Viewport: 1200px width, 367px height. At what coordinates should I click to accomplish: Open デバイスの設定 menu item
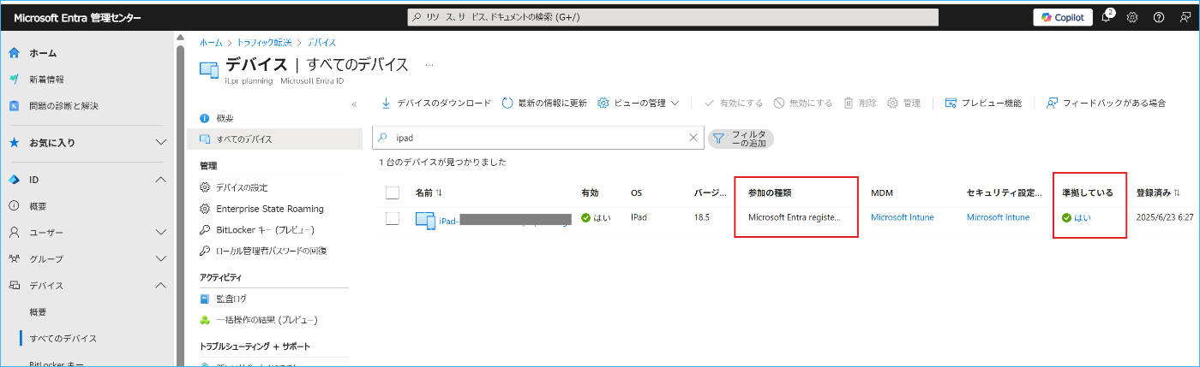(242, 187)
